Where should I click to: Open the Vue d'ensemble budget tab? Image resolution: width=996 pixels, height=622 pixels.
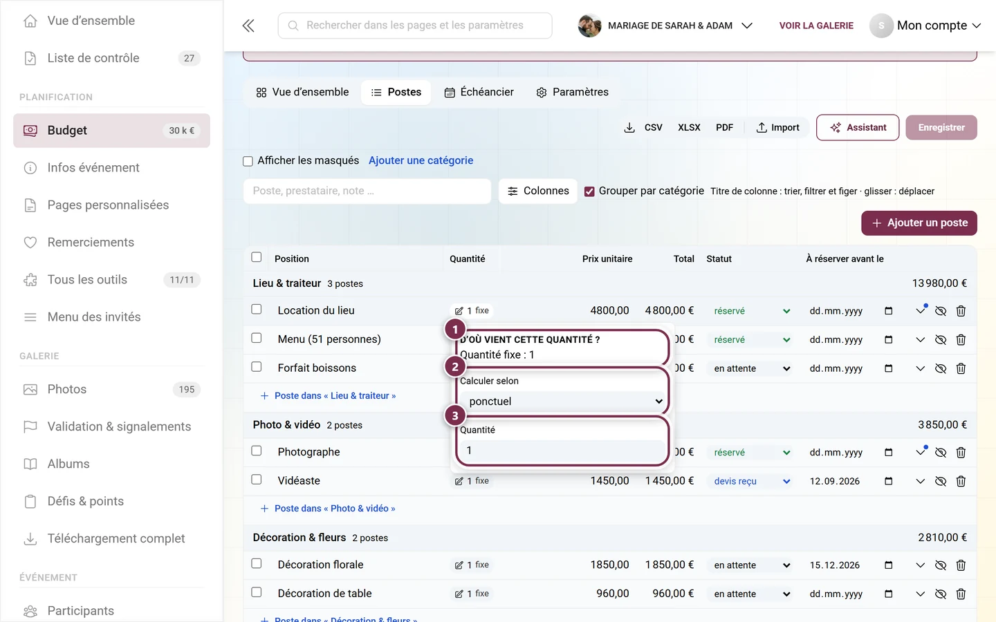302,93
